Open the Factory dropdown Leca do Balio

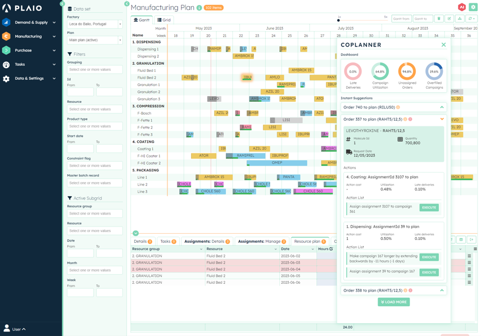pos(95,24)
